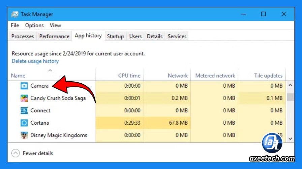The image size is (302, 169).
Task: Switch to the Performance tab
Action: coord(54,36)
